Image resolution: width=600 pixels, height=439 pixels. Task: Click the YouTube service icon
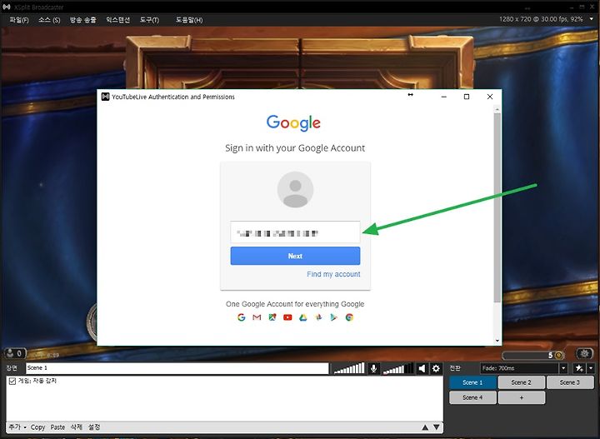[287, 317]
